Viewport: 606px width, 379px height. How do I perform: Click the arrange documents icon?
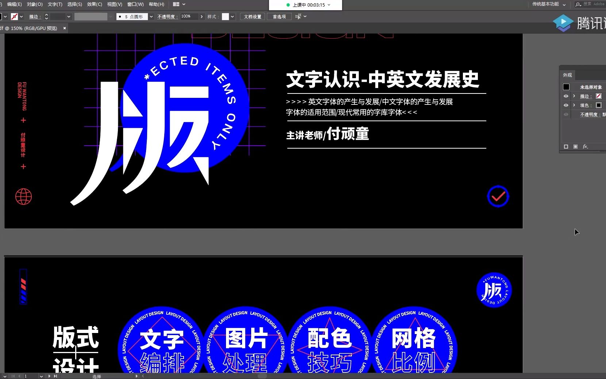[x=176, y=4]
